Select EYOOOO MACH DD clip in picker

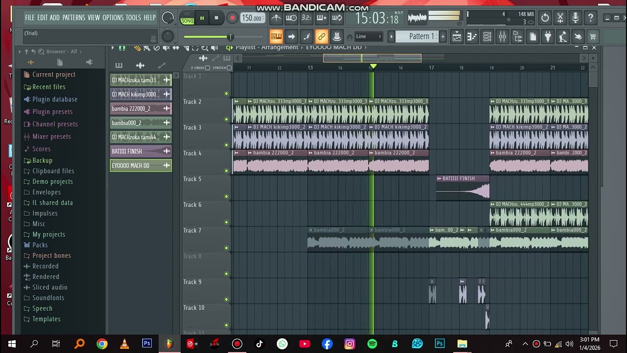[141, 166]
